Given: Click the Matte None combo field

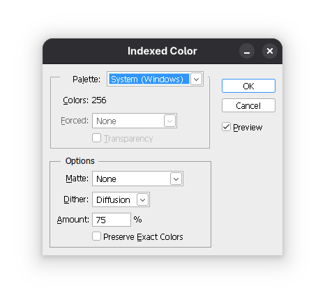Looking at the screenshot, I should click(137, 179).
